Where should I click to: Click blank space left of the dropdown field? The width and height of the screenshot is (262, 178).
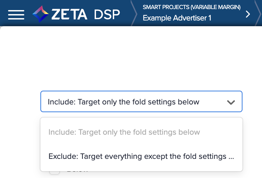click(x=20, y=101)
